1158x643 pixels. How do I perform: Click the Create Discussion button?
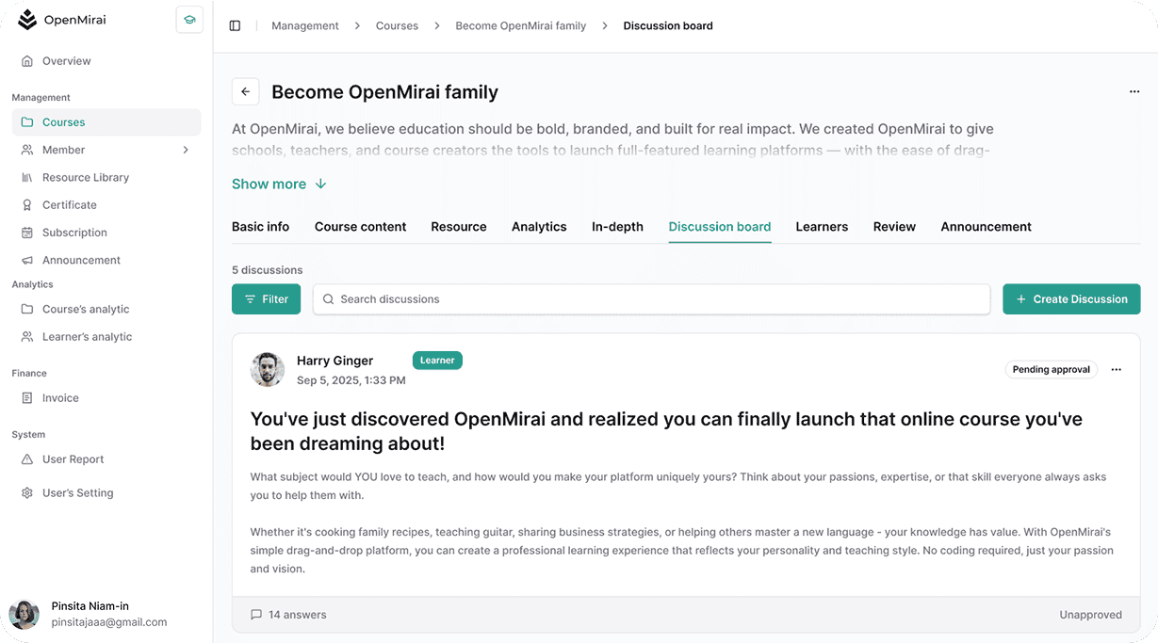(1071, 299)
